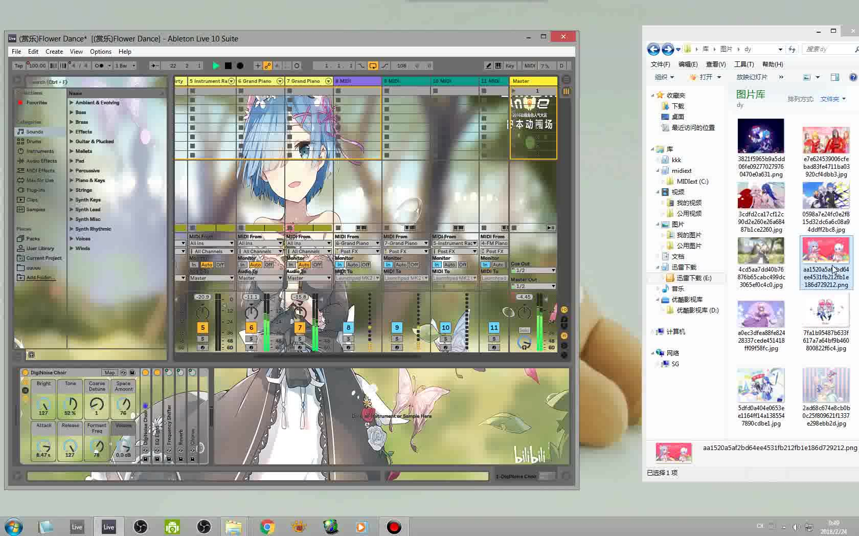The height and width of the screenshot is (536, 859).
Task: Save DigiNoise Choir preset disk icon
Action: [x=132, y=372]
